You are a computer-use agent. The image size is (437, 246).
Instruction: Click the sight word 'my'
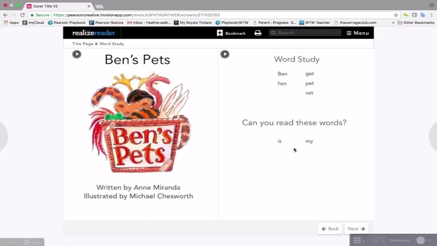click(309, 141)
